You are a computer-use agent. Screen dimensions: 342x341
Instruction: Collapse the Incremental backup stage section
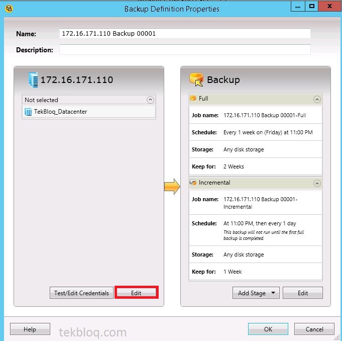[x=317, y=183]
